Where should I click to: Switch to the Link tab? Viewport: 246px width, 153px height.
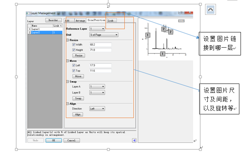click(112, 21)
